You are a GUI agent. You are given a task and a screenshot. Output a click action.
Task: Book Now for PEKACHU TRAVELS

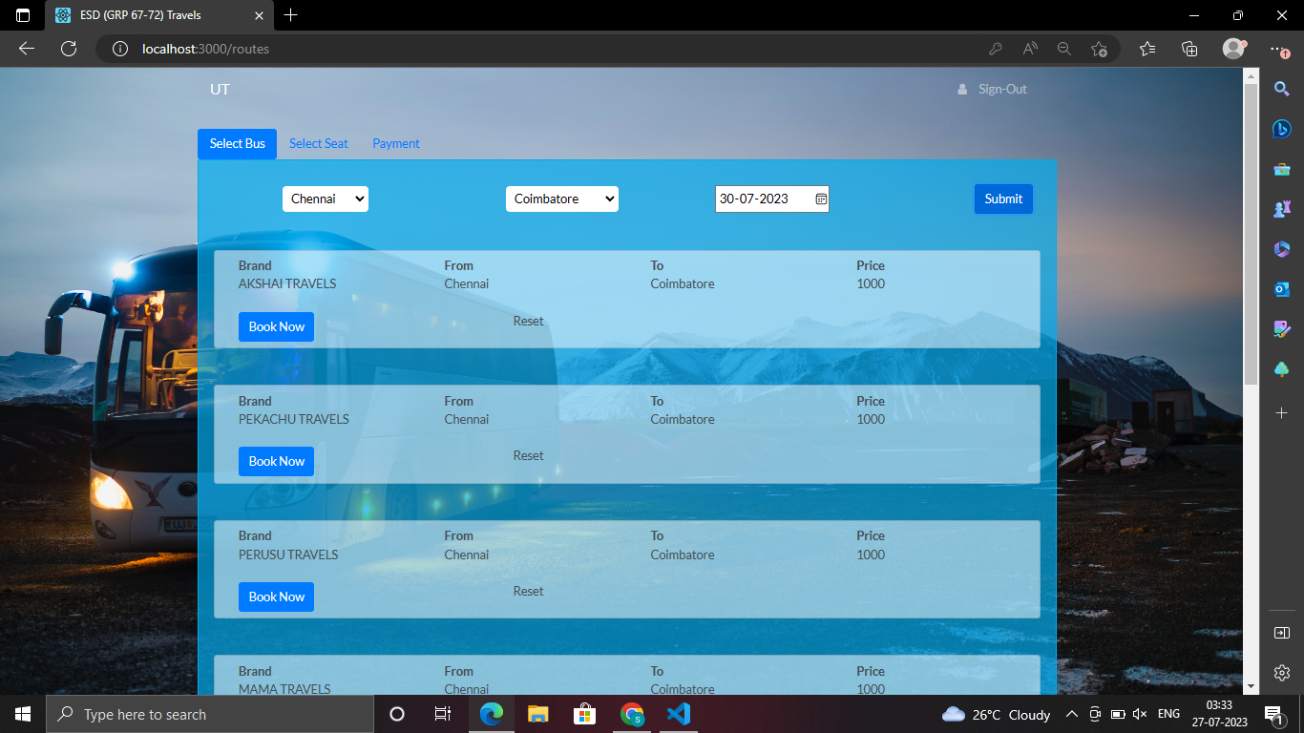coord(276,461)
